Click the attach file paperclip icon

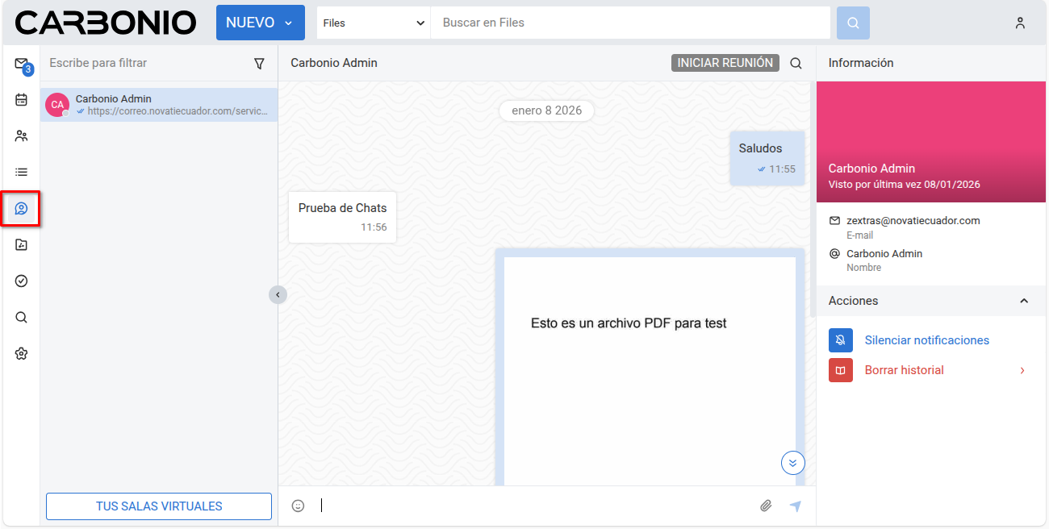click(x=766, y=506)
